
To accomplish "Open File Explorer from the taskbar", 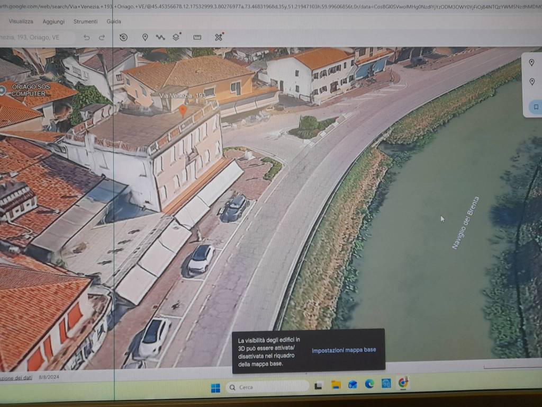I will (336, 384).
